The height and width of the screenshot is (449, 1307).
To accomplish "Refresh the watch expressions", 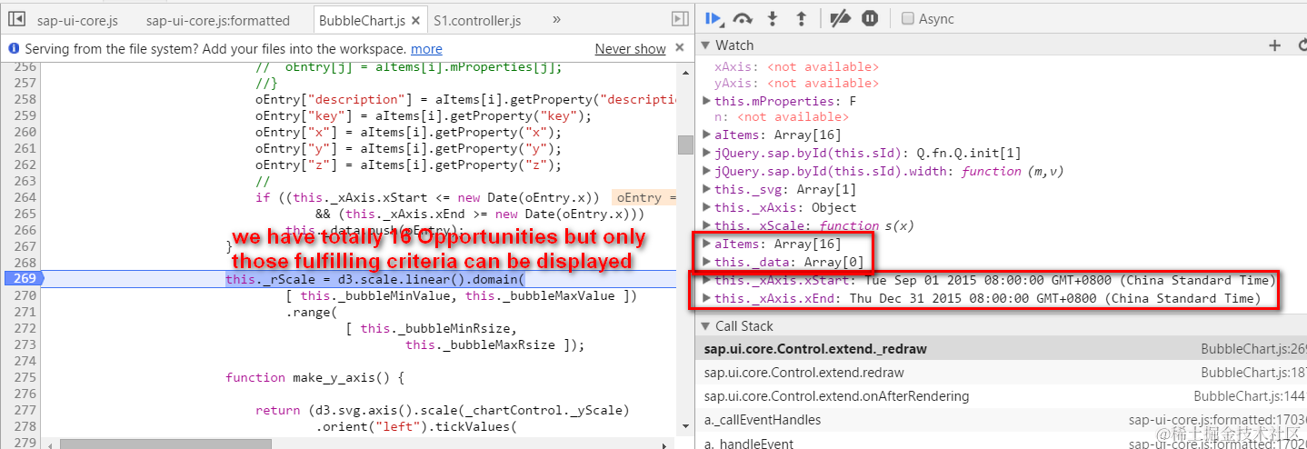I will tap(1301, 45).
